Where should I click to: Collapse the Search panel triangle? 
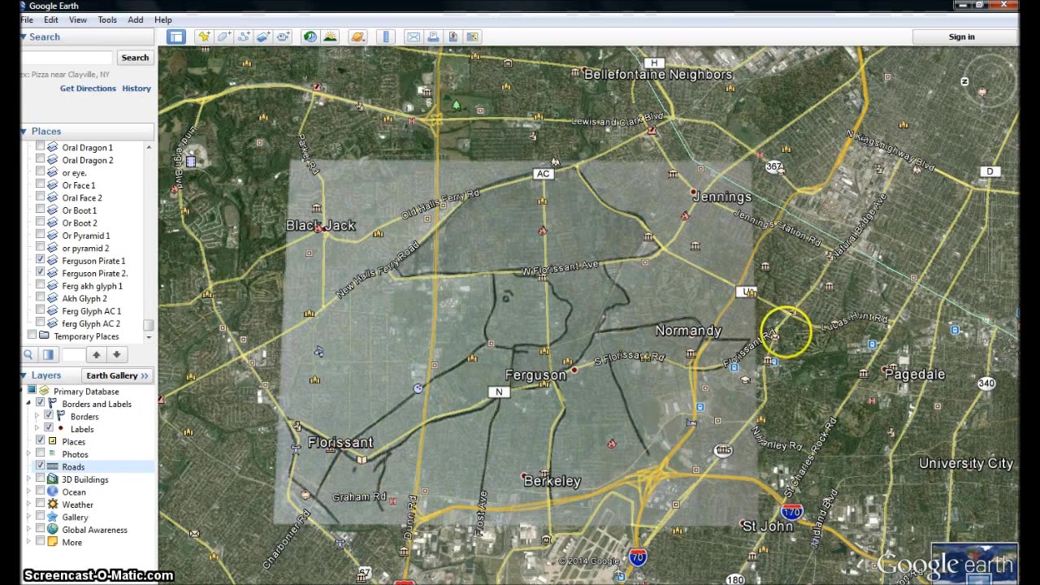pyautogui.click(x=24, y=37)
